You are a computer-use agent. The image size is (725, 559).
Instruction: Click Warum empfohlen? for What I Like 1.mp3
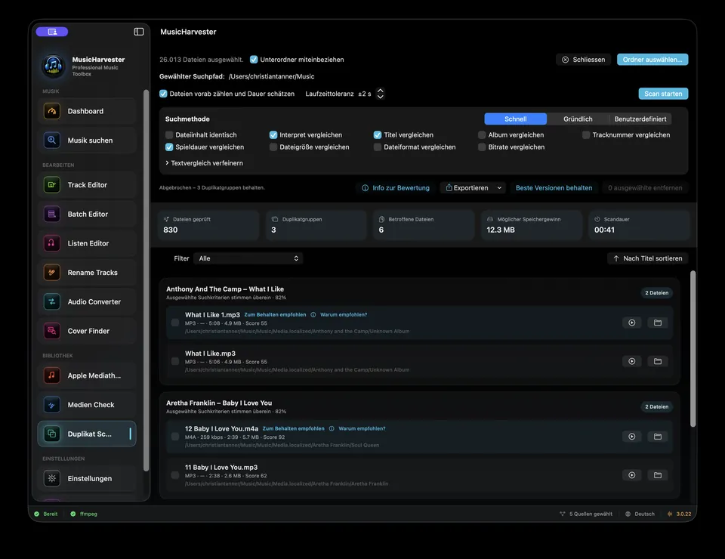point(344,315)
